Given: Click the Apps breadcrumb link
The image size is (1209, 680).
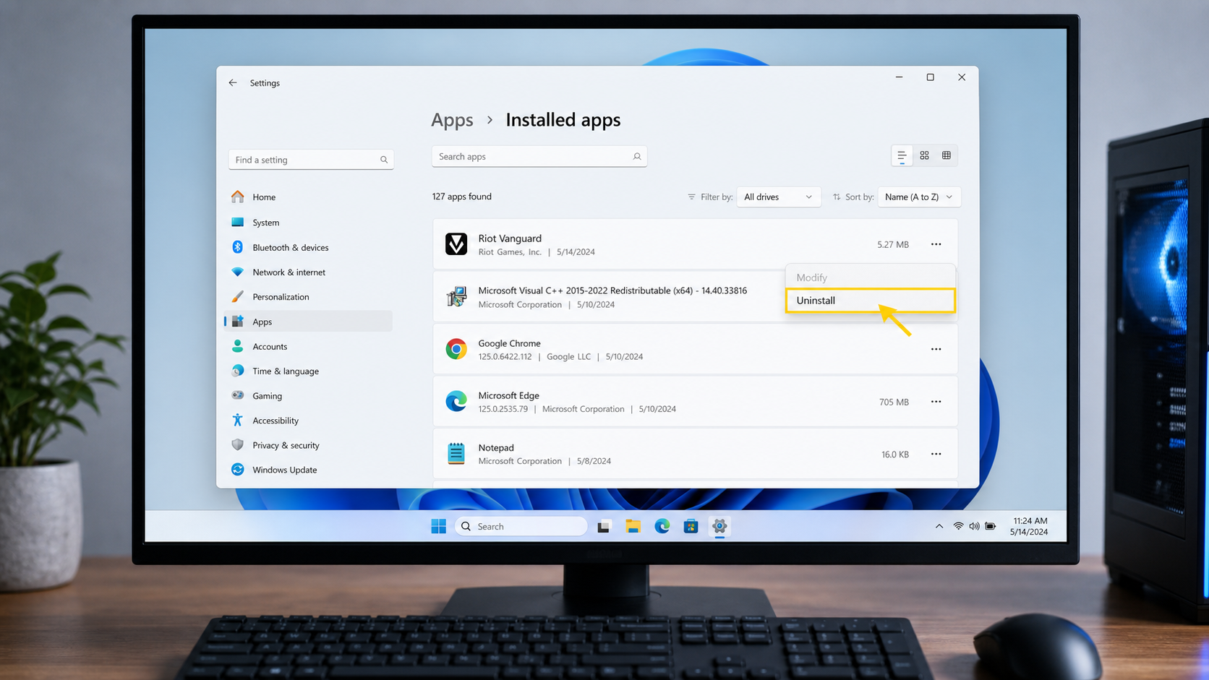Looking at the screenshot, I should [452, 120].
